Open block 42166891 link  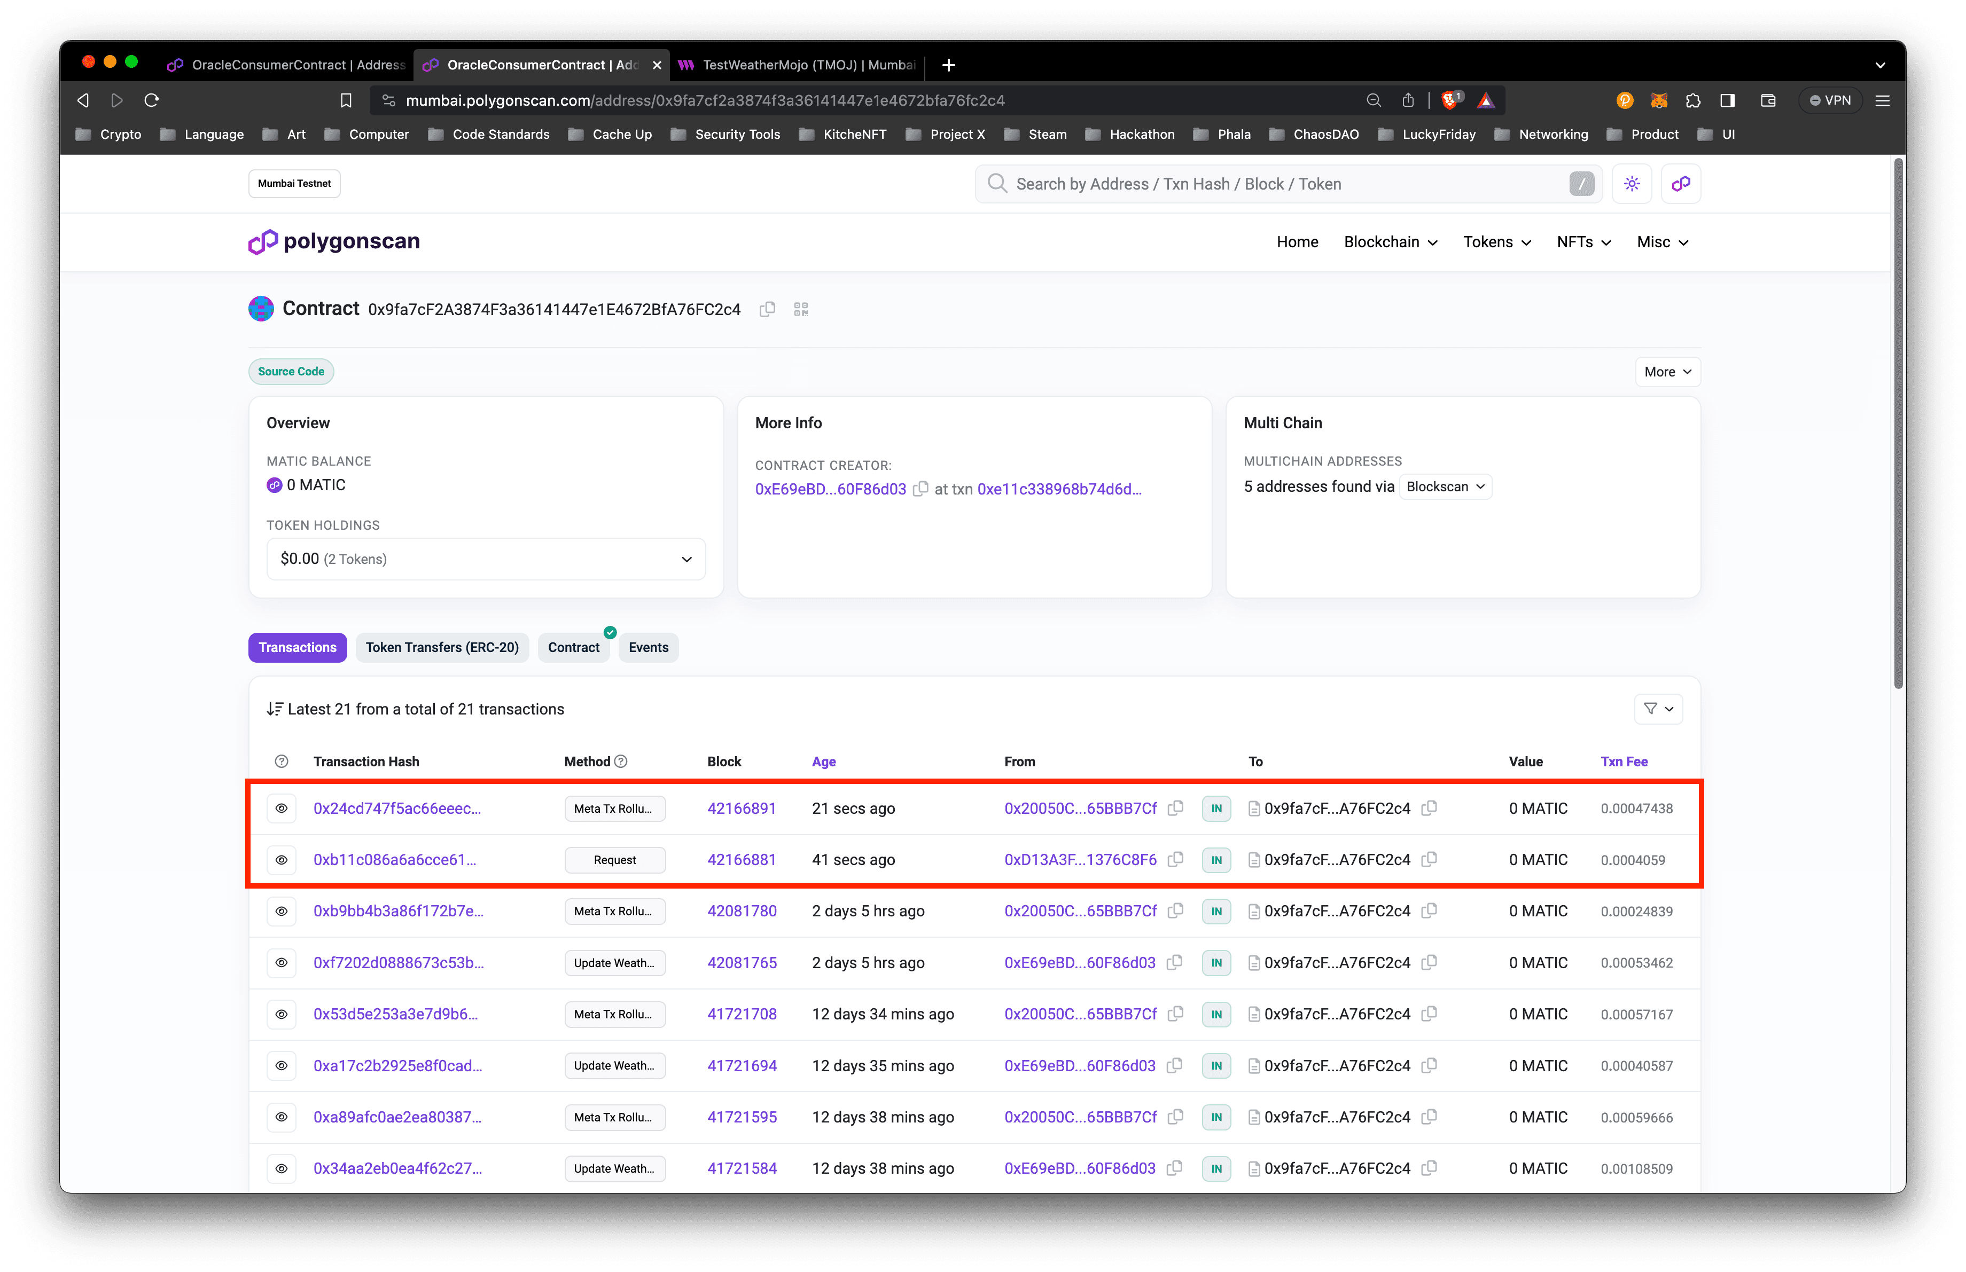741,808
